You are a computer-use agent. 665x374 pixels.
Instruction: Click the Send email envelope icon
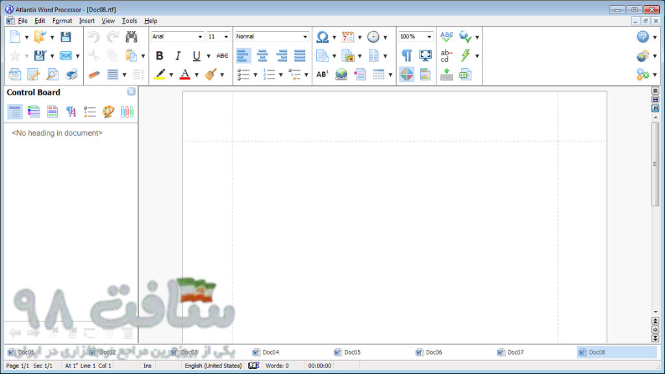pos(66,56)
